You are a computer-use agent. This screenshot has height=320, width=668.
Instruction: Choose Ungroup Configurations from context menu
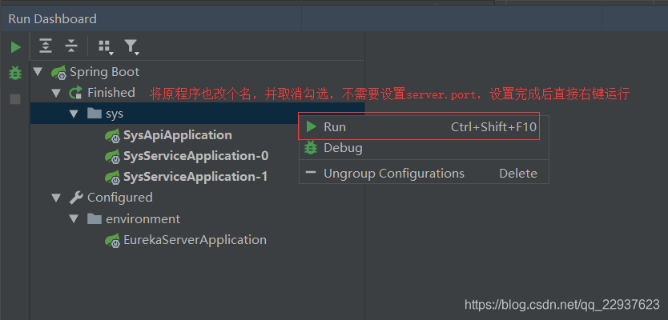point(424,174)
